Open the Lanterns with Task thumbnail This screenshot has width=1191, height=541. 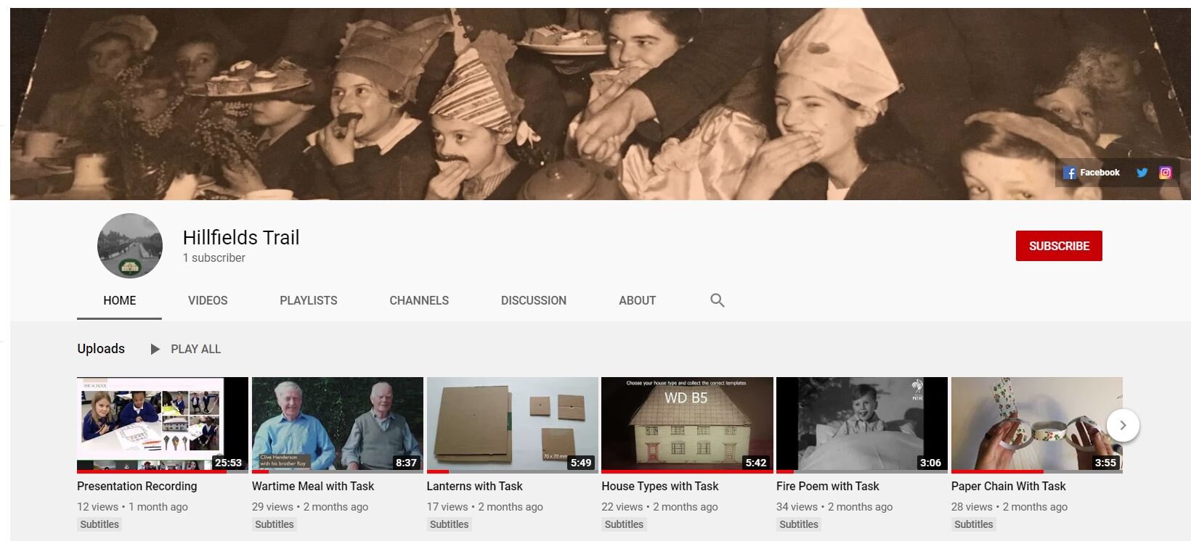click(513, 425)
